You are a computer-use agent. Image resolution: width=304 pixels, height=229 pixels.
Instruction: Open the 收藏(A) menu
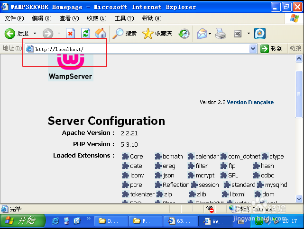click(x=97, y=18)
